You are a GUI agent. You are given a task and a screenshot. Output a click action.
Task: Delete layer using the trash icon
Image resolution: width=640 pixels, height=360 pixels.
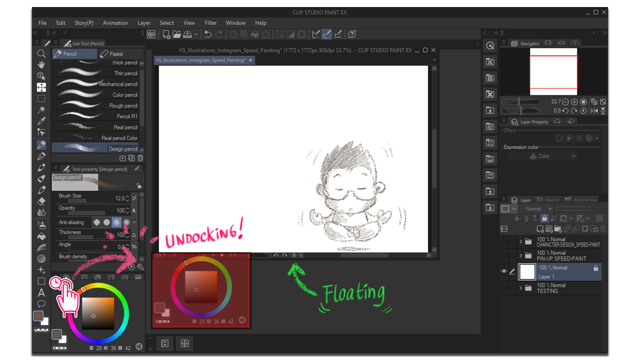pos(602,229)
